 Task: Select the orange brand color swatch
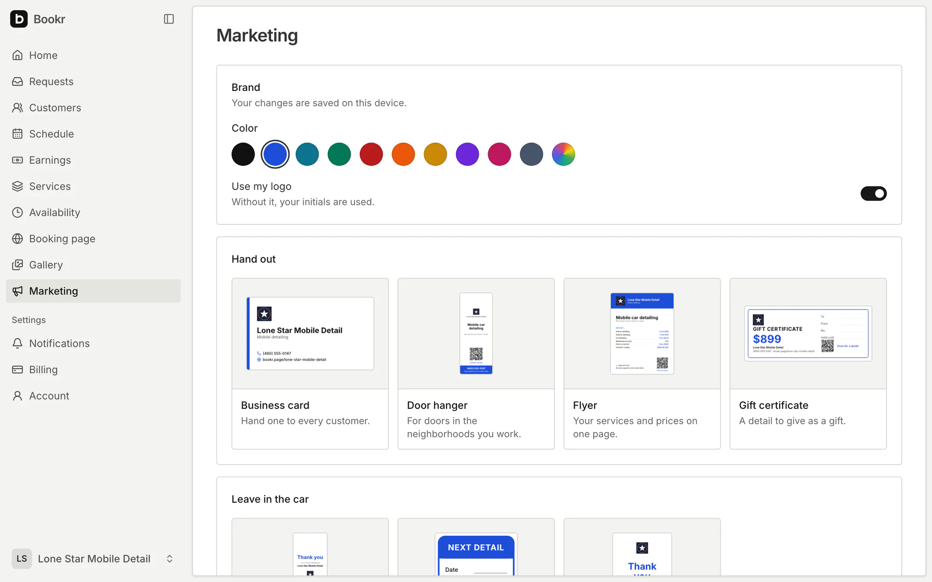click(x=403, y=154)
